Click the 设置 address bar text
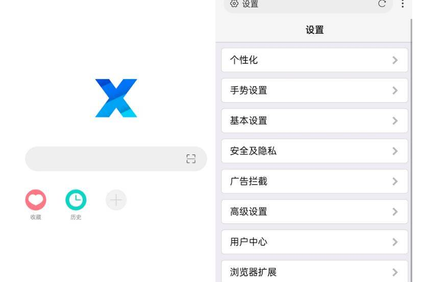 point(250,4)
